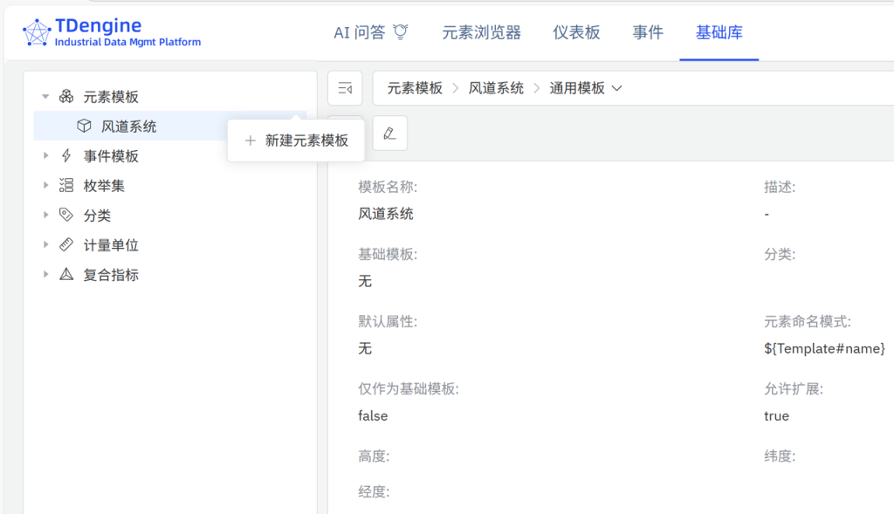
Task: Click the triangle icon beside 复合指标
Action: (65, 275)
